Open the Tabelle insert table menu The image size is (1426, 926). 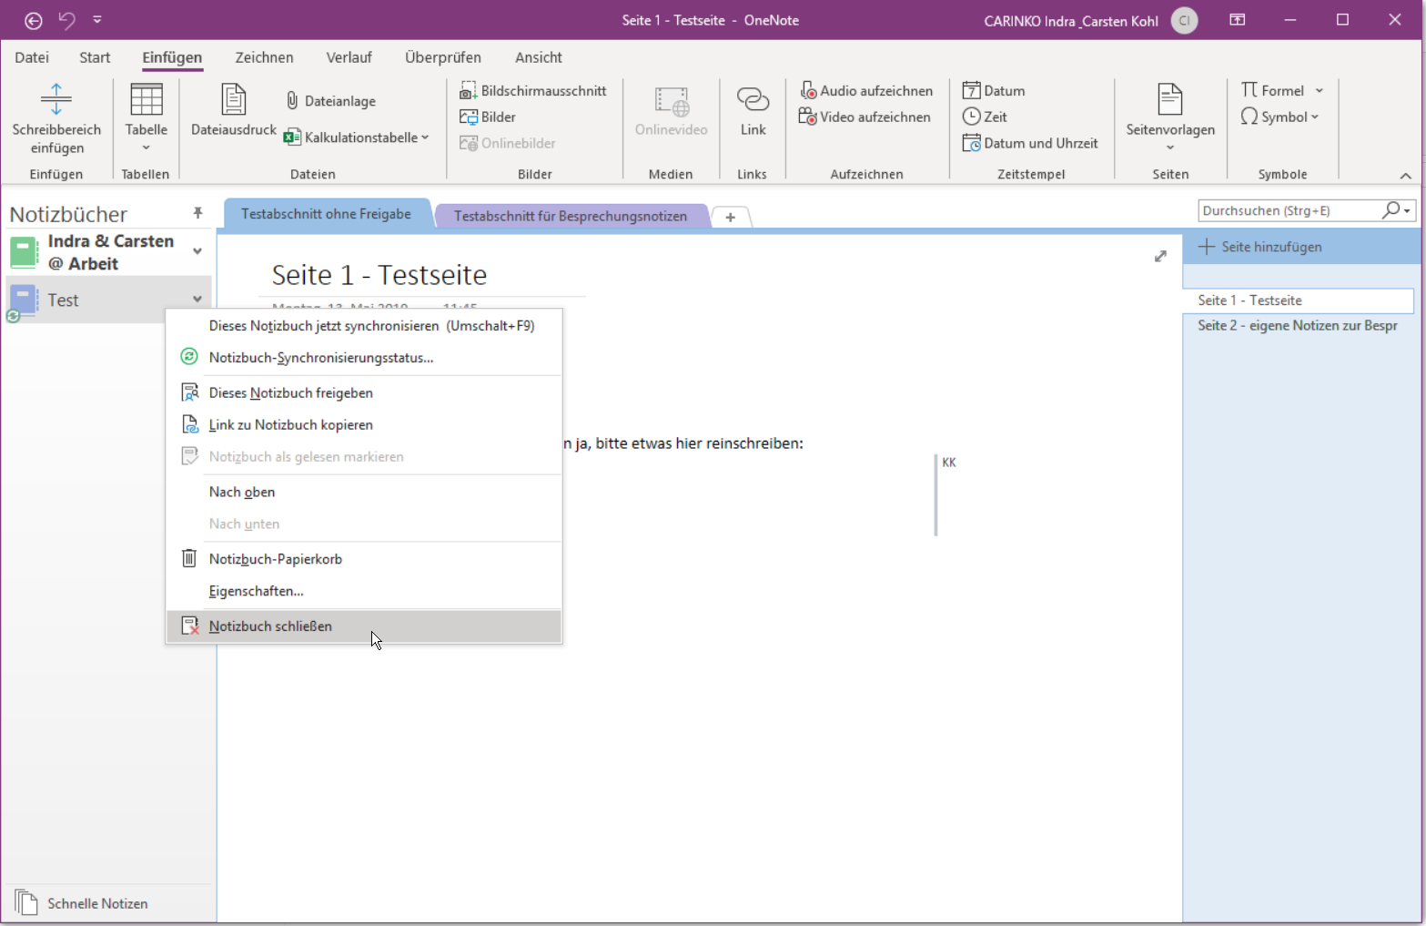(146, 119)
